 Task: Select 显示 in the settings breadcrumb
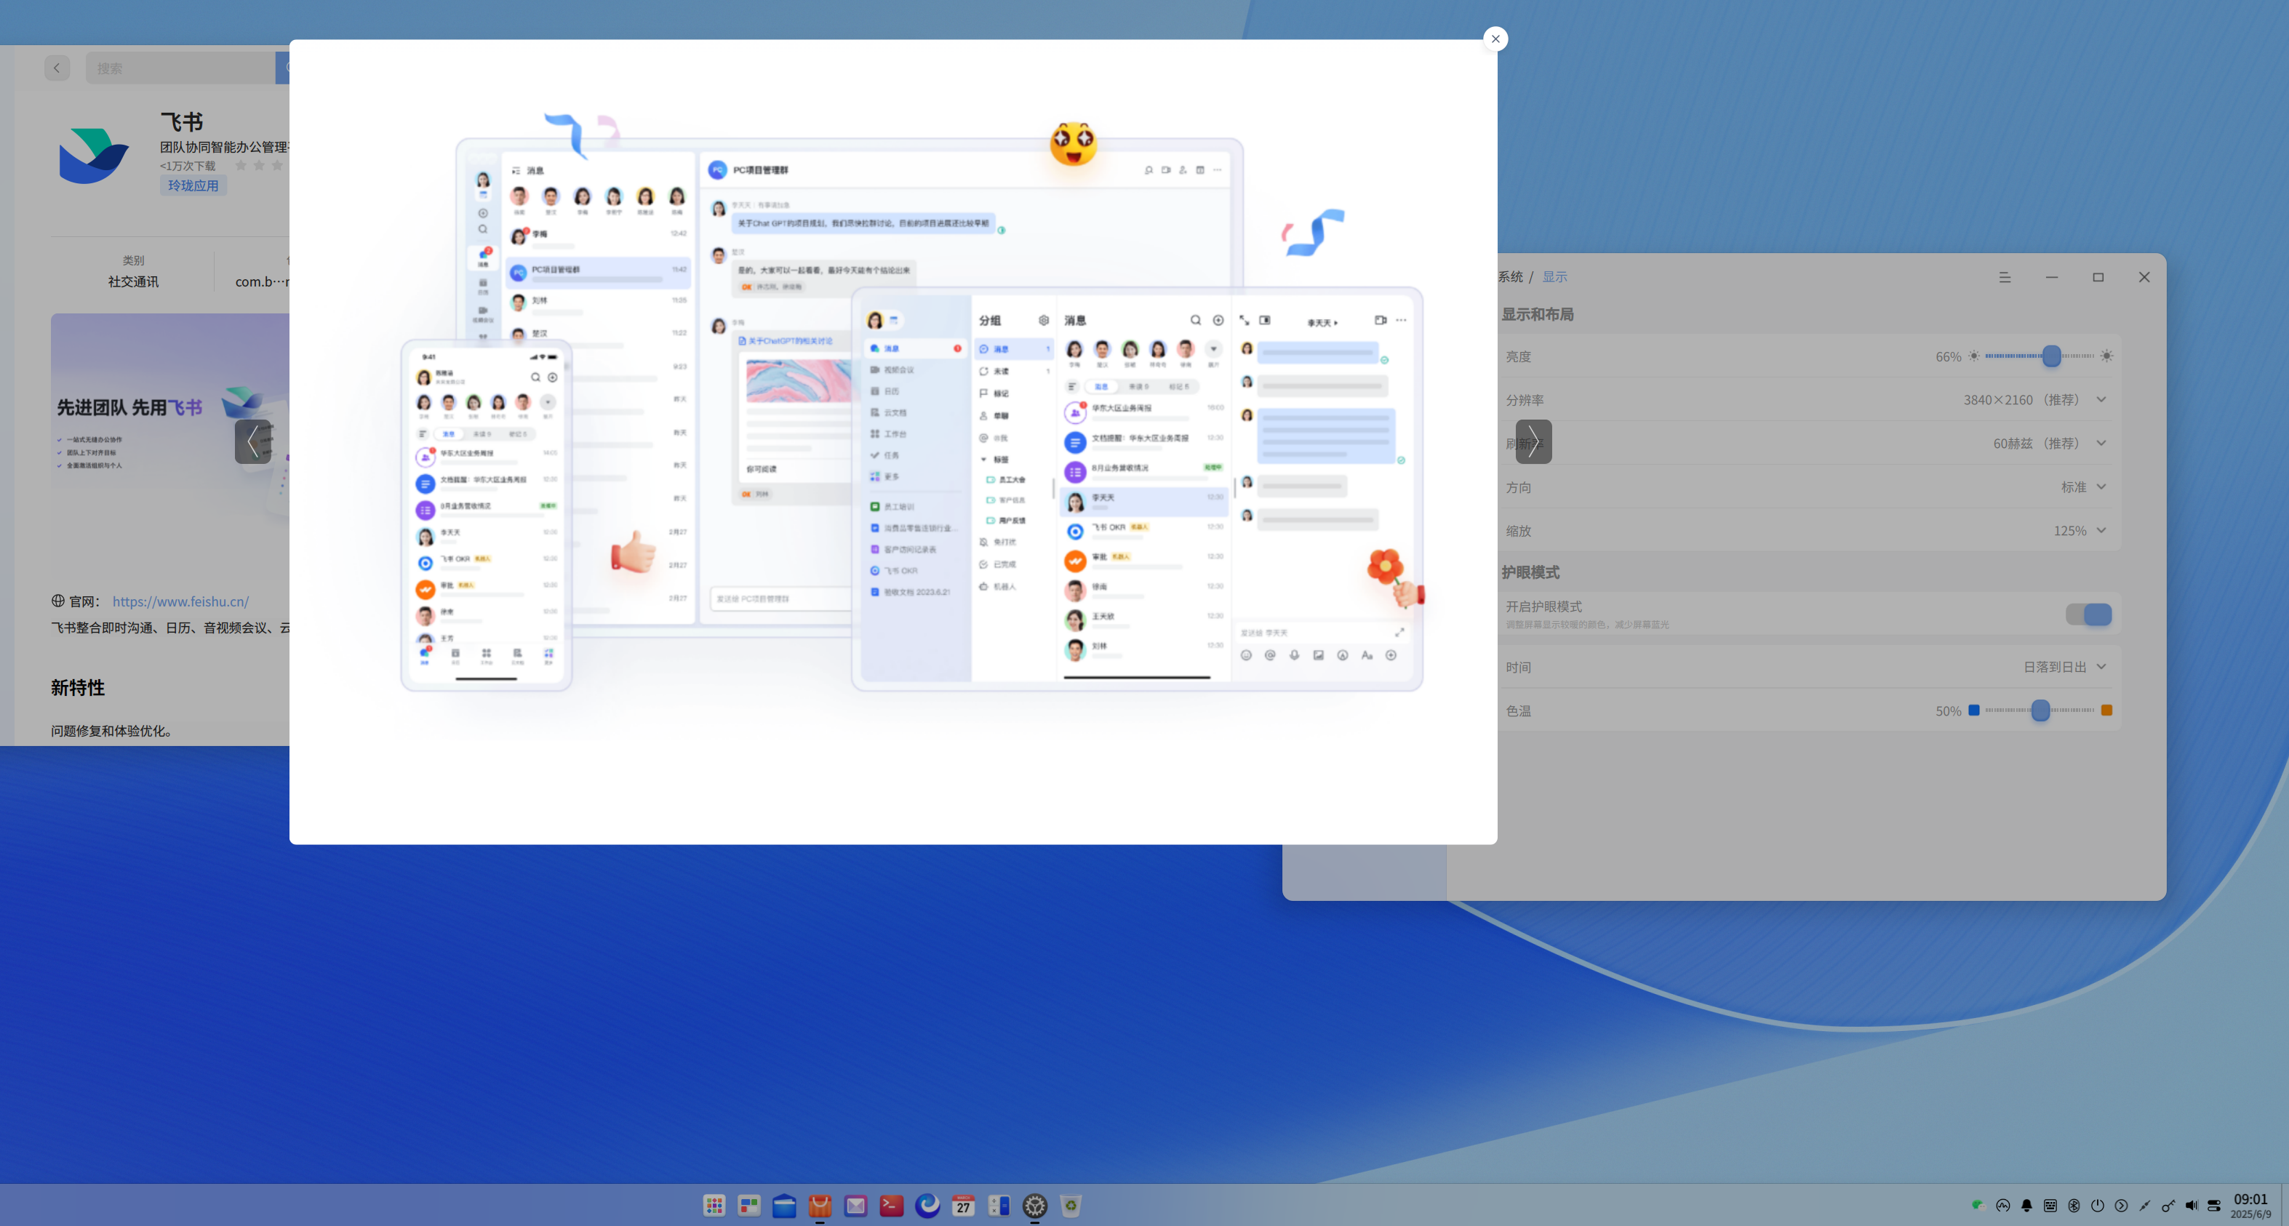coord(1554,277)
